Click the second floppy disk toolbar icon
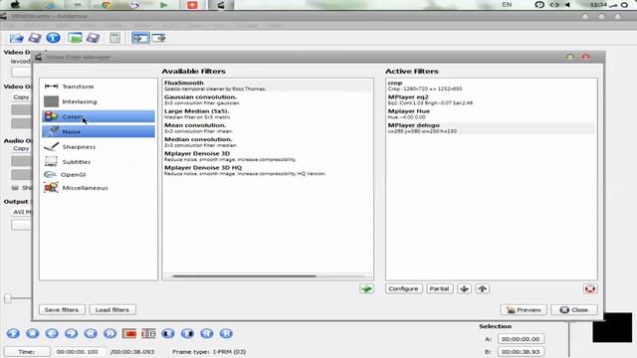The height and width of the screenshot is (358, 637). (93, 38)
